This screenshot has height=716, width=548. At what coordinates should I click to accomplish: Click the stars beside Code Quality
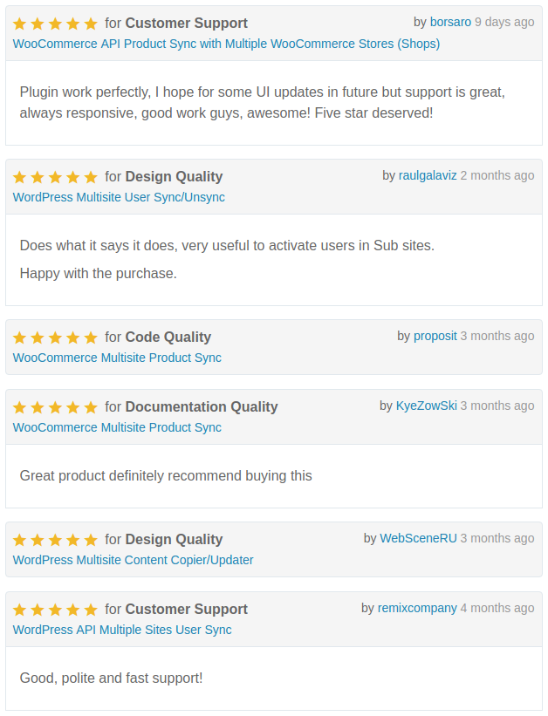click(55, 338)
